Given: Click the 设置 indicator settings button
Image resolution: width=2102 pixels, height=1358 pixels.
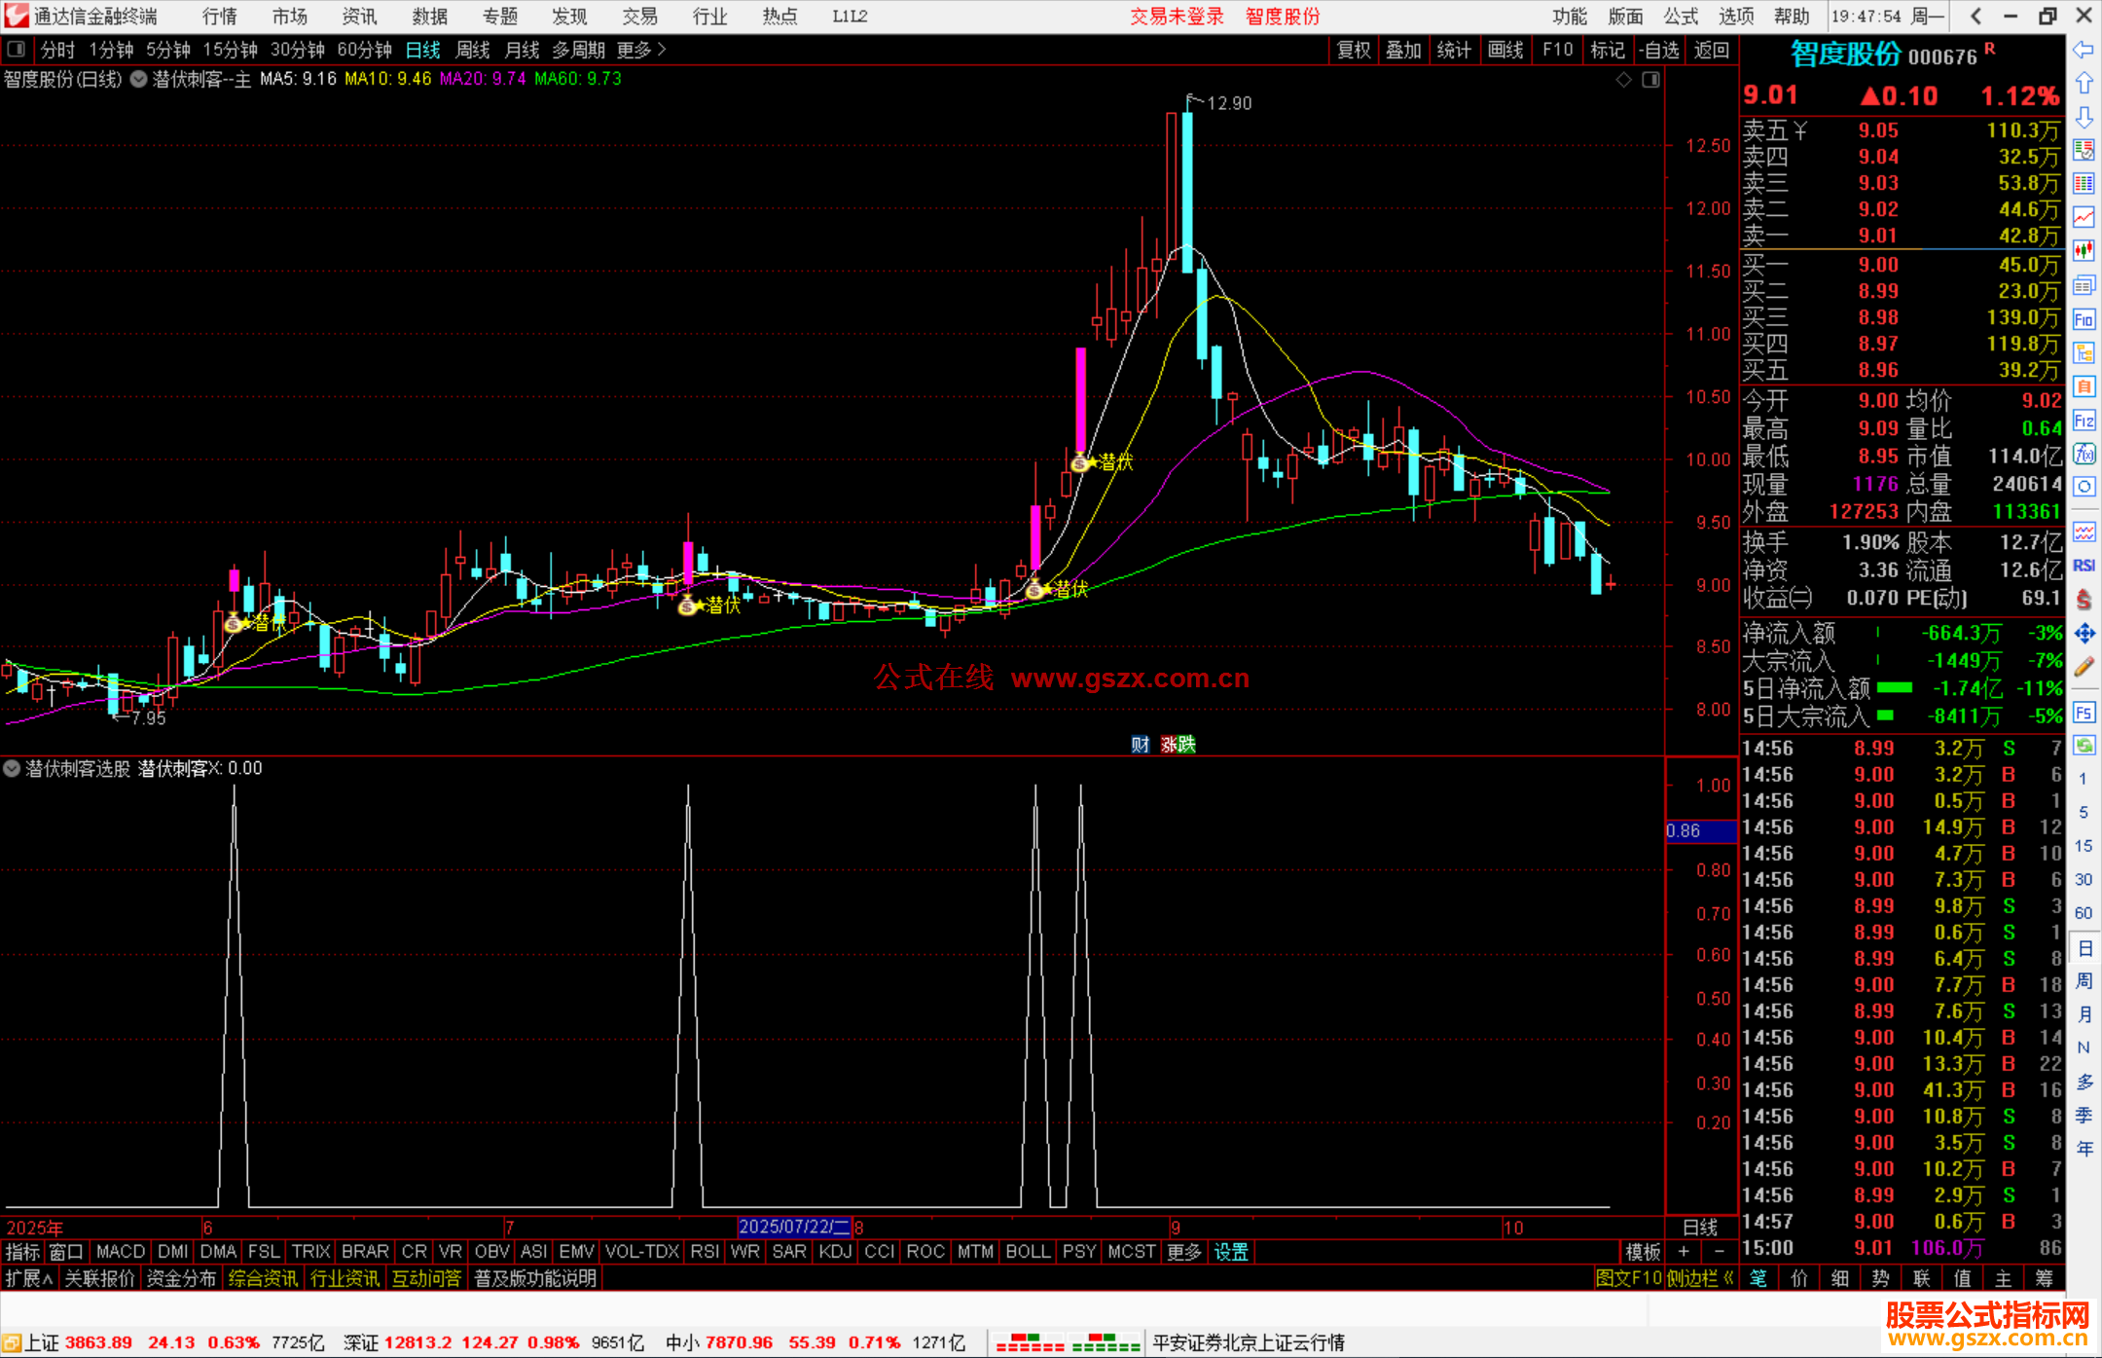Looking at the screenshot, I should (1231, 1252).
